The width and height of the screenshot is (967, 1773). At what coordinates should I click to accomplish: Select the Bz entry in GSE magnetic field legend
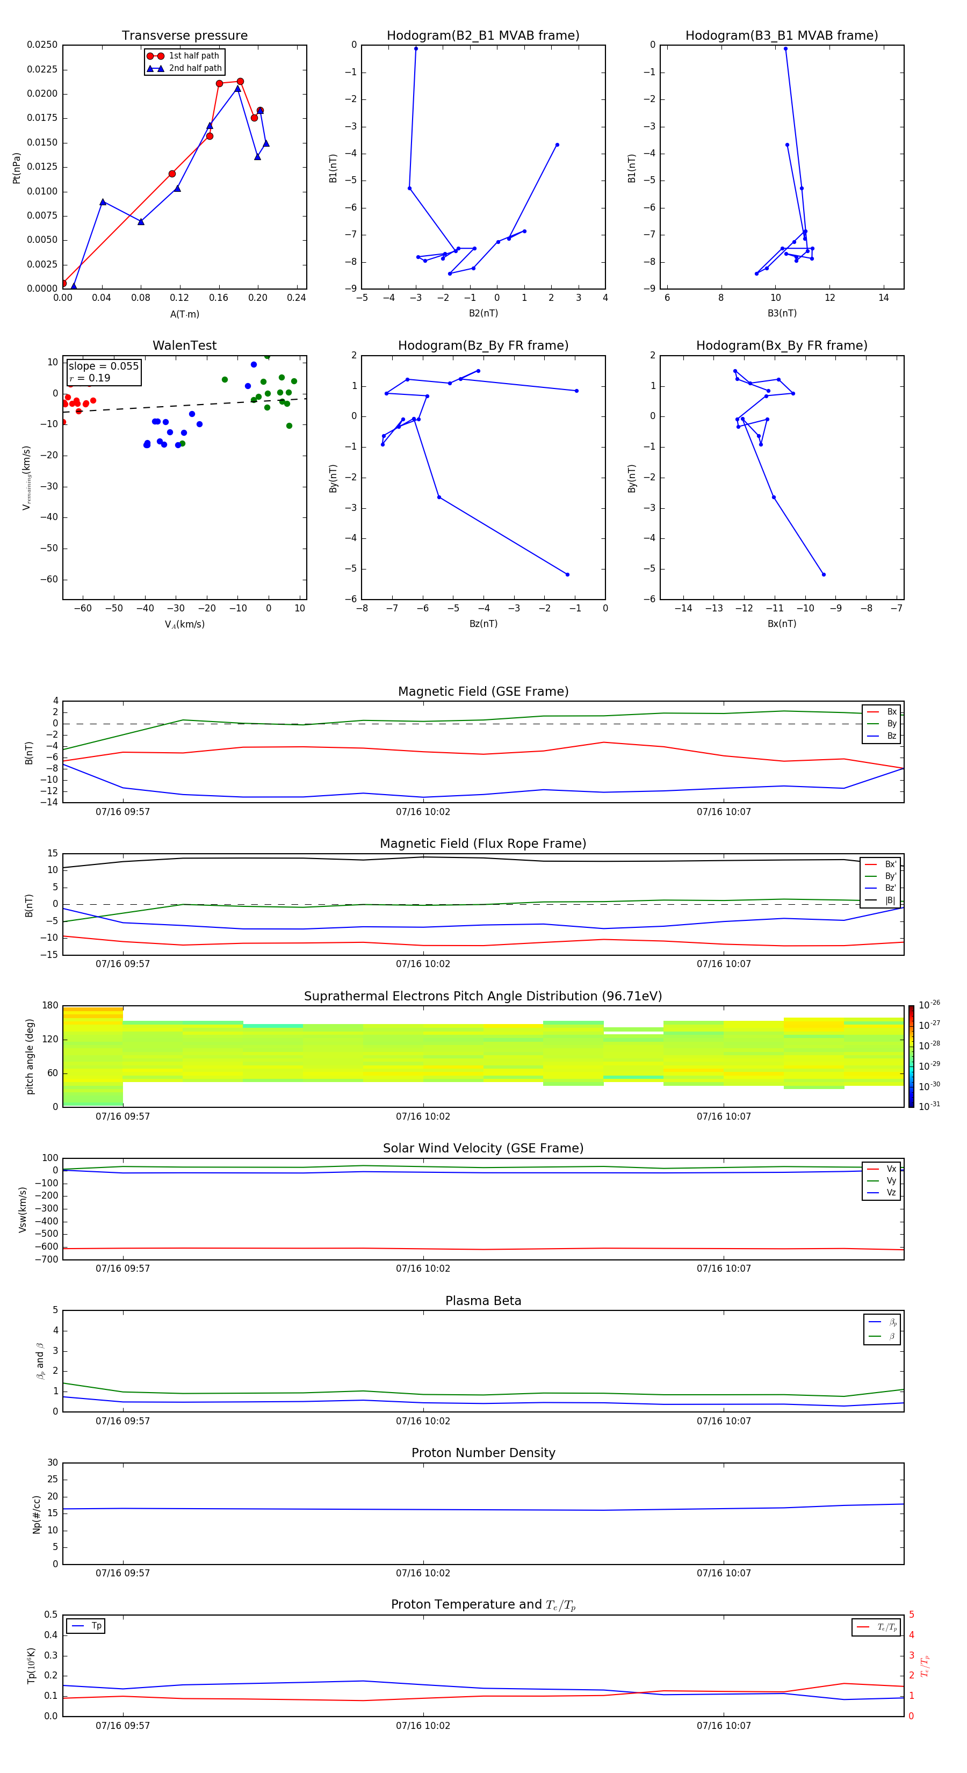(x=882, y=736)
